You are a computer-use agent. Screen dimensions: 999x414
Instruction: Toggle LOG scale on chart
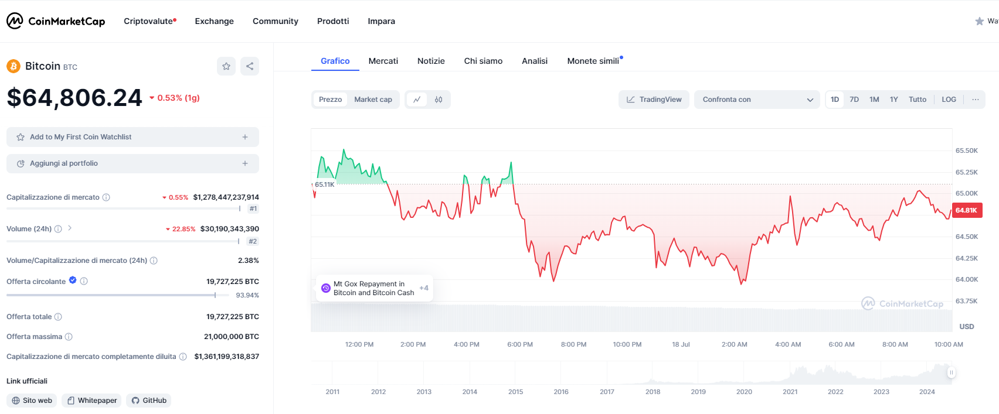point(949,100)
